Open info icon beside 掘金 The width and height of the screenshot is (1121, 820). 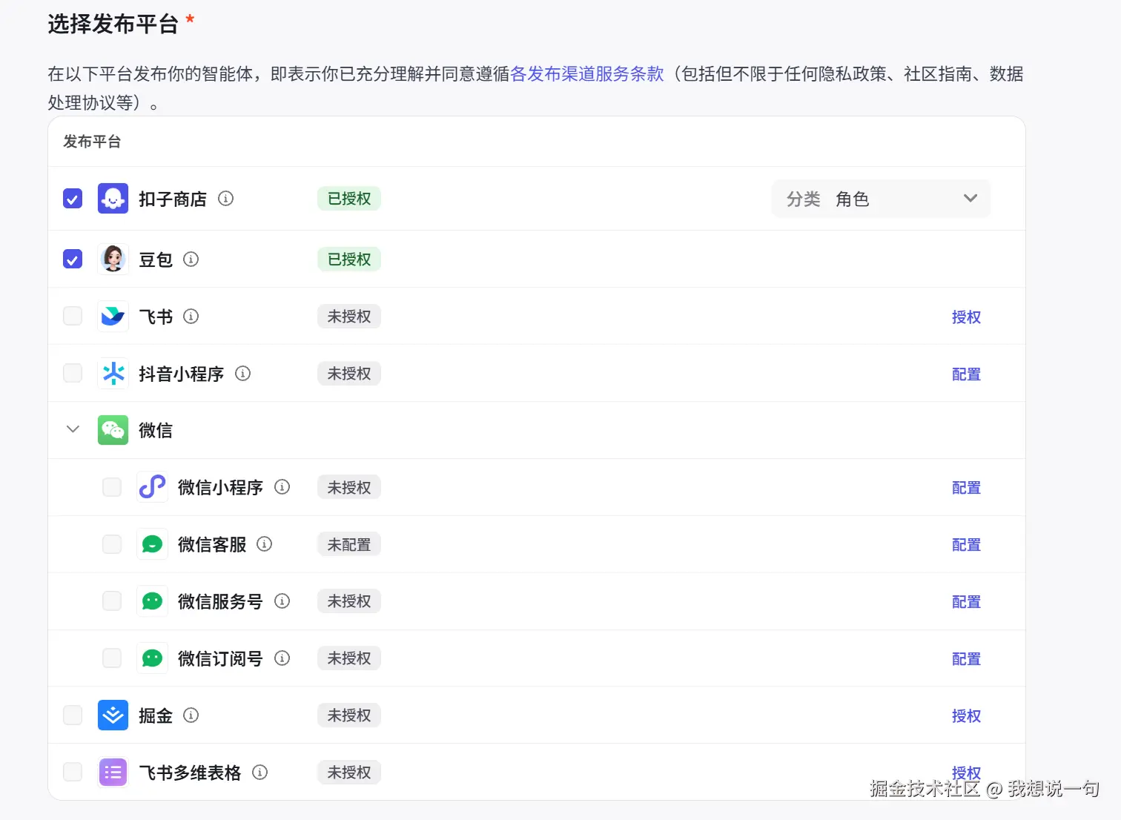coord(191,715)
